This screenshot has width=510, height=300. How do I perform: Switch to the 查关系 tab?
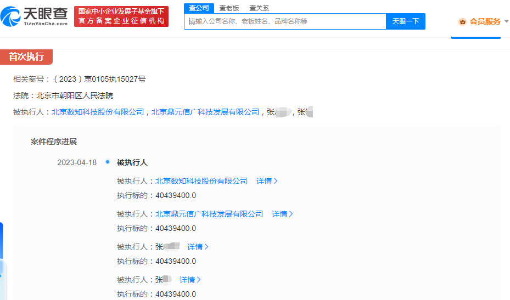259,8
